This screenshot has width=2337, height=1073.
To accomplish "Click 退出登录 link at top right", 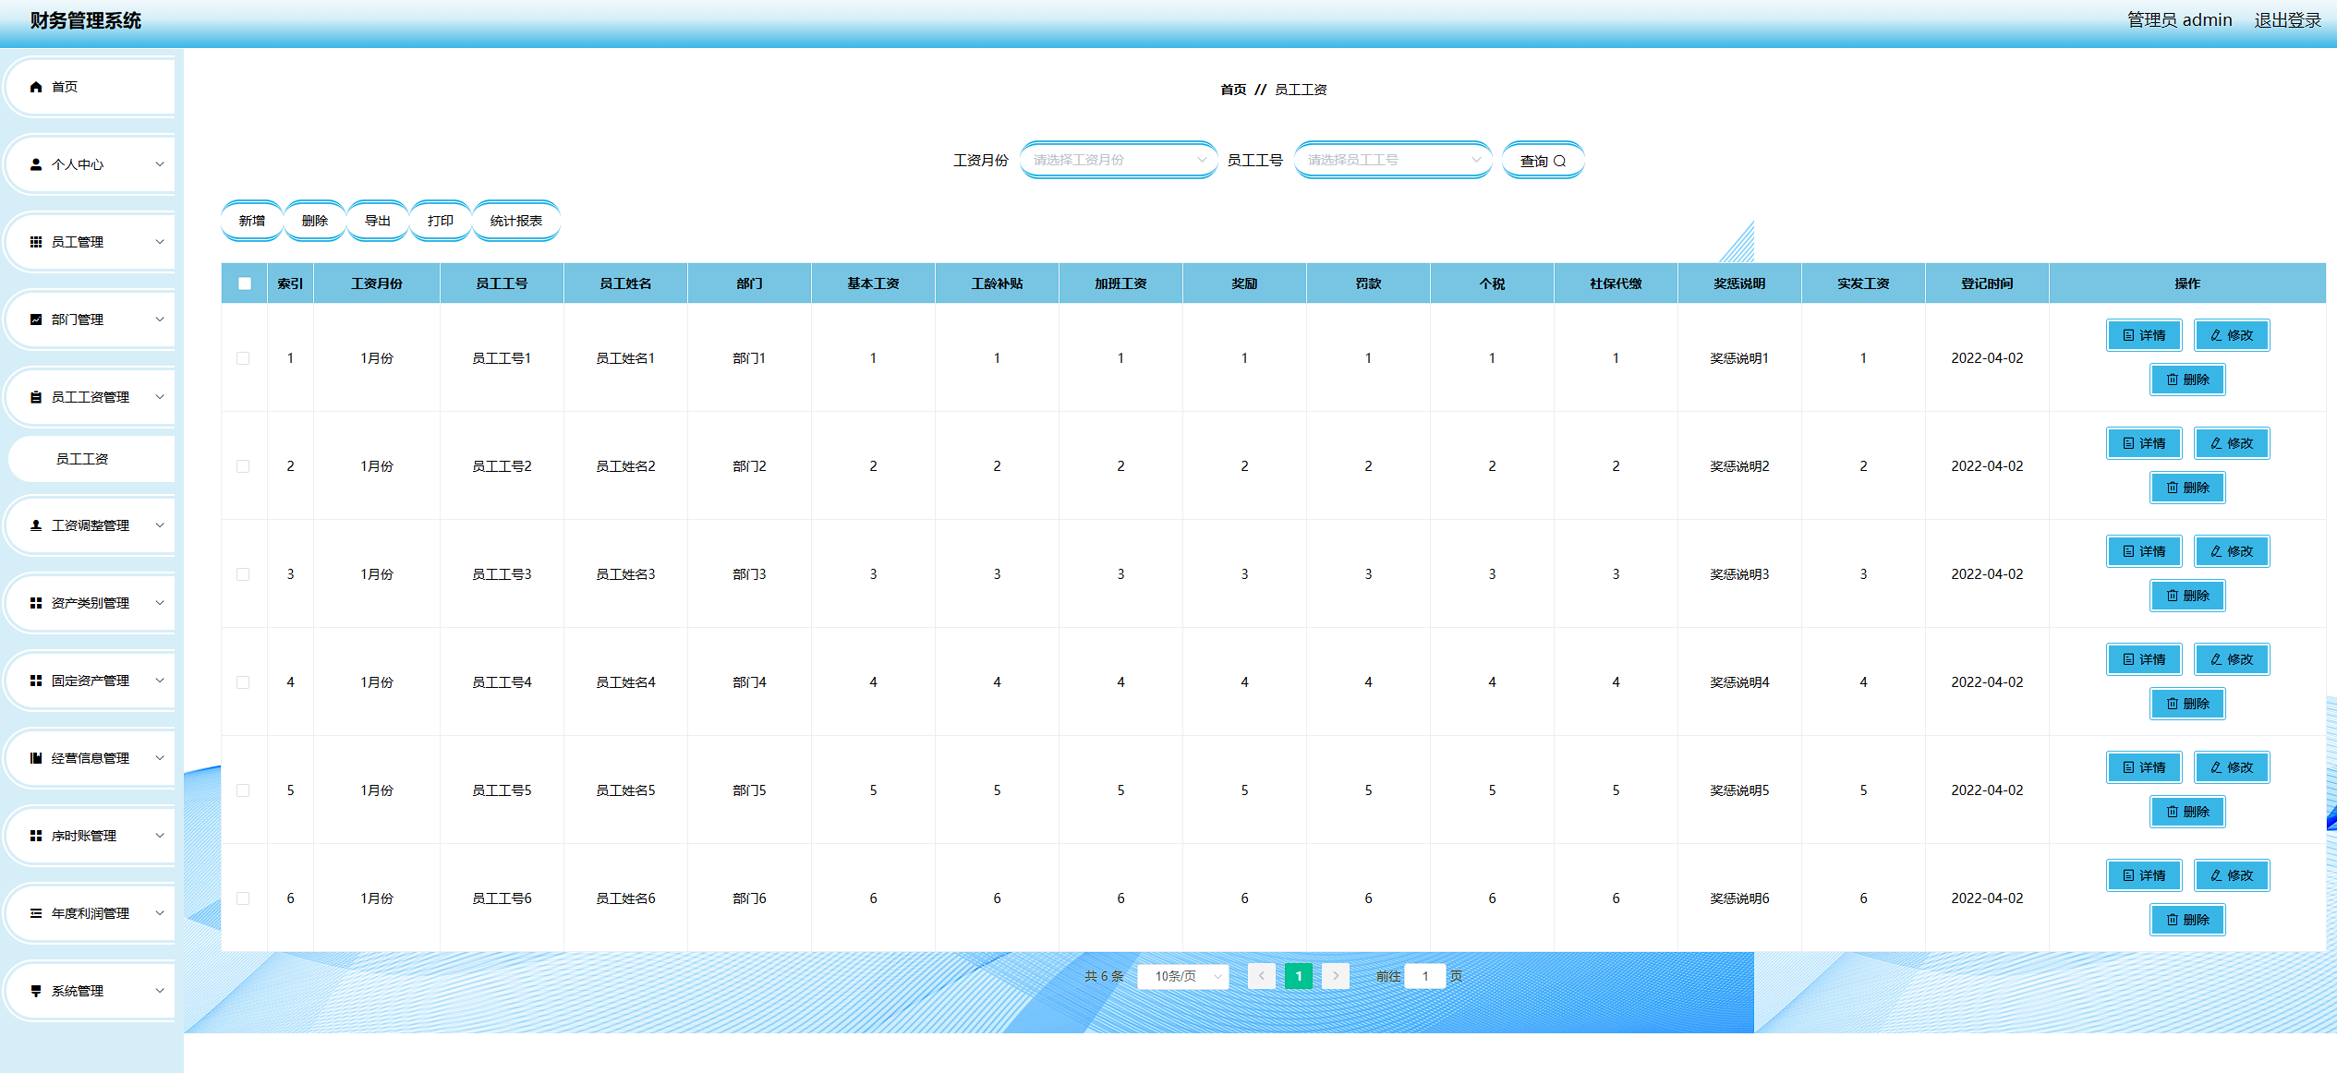I will 2286,20.
